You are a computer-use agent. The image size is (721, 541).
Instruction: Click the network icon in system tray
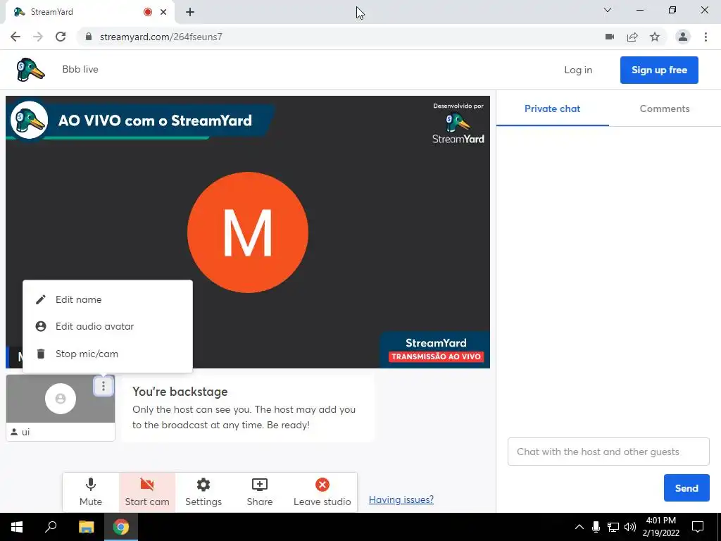click(x=613, y=527)
